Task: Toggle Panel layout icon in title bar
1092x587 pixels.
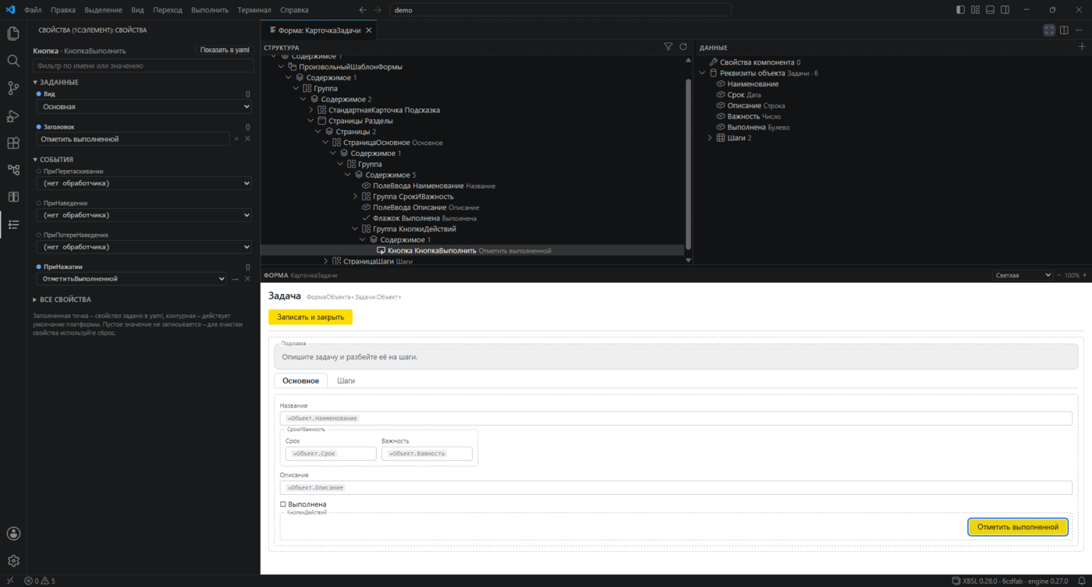Action: tap(990, 10)
